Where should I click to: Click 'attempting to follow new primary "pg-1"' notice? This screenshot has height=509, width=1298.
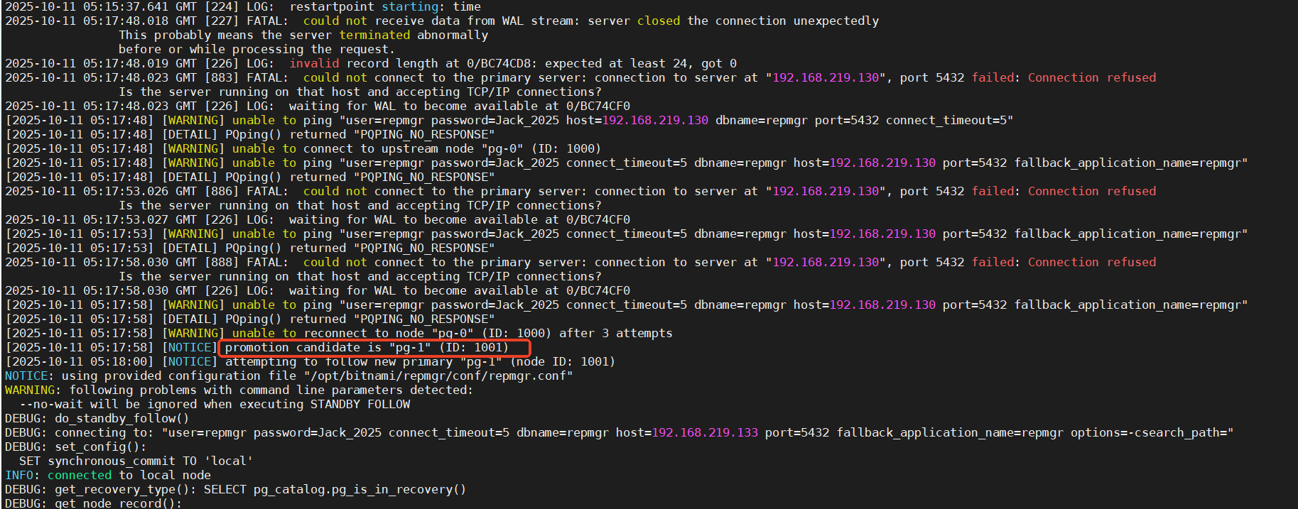coord(364,361)
